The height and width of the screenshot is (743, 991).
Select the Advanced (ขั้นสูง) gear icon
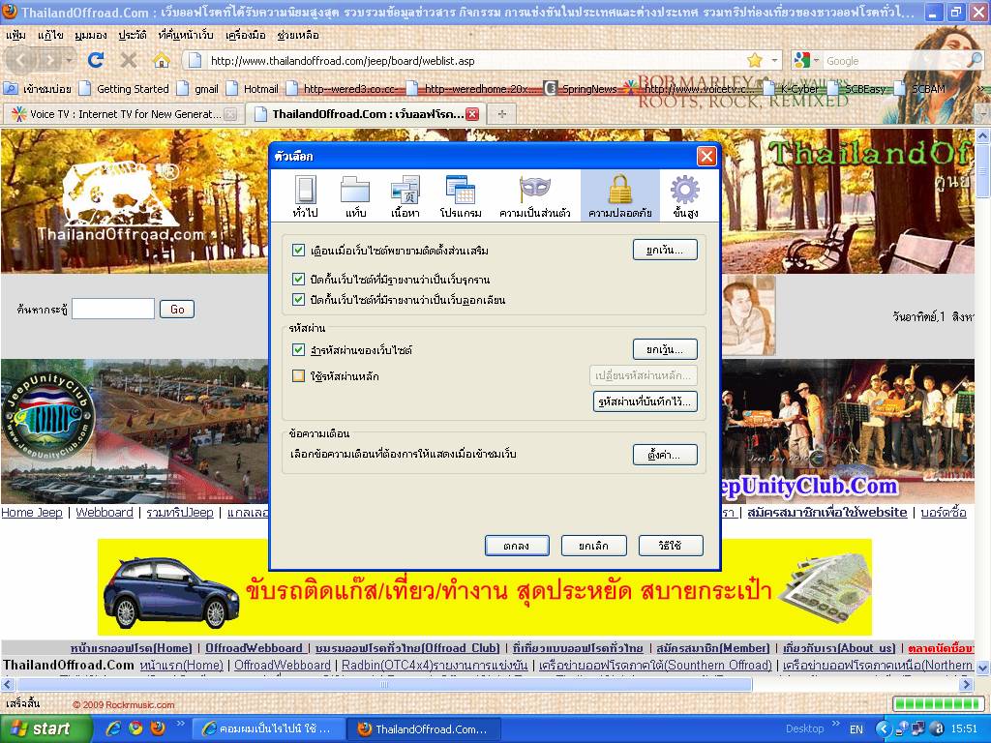685,196
